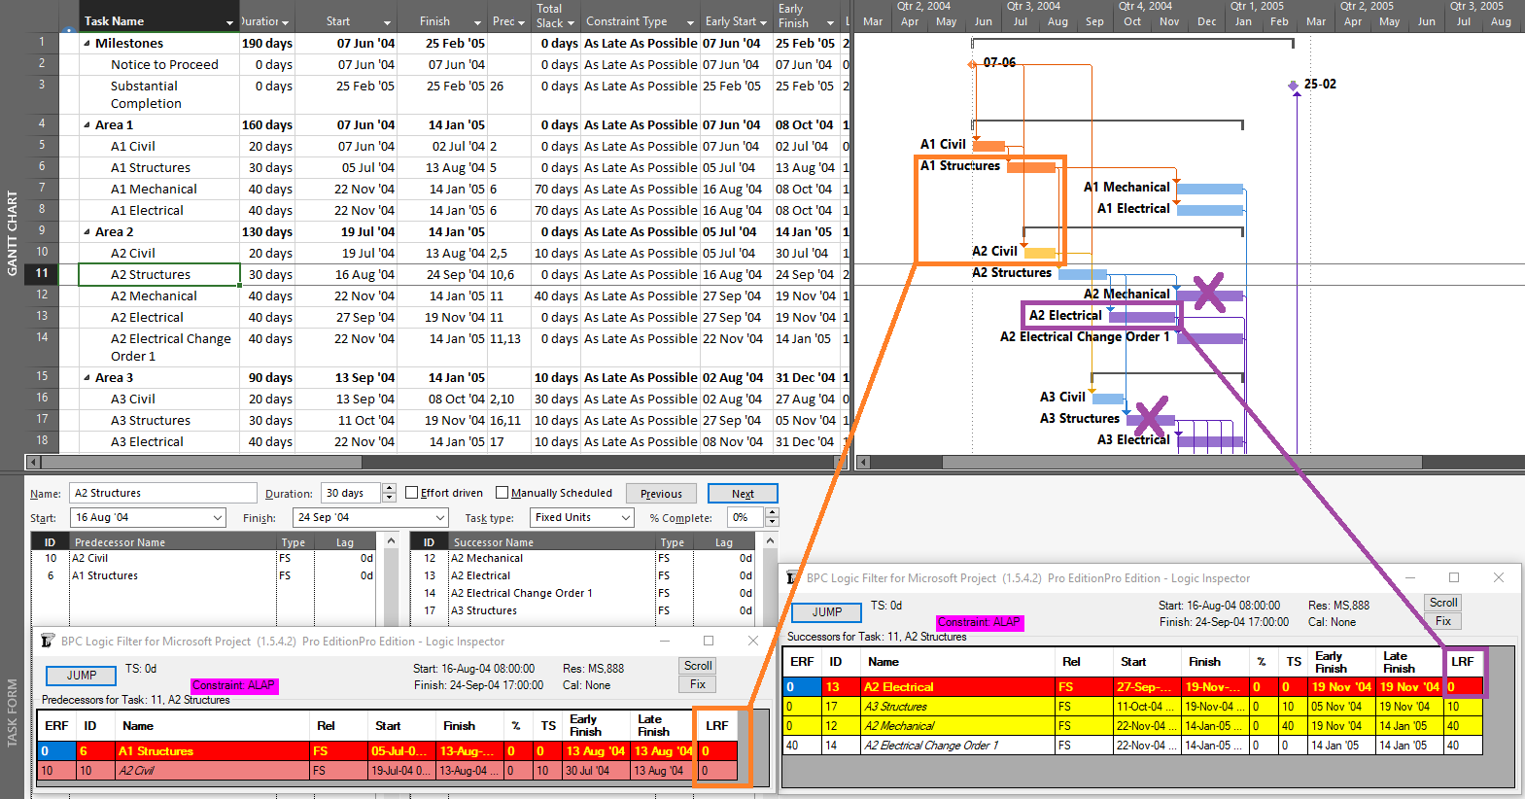Viewport: 1525px width, 799px height.
Task: Close the Successors Logic Inspector window
Action: point(1499,577)
